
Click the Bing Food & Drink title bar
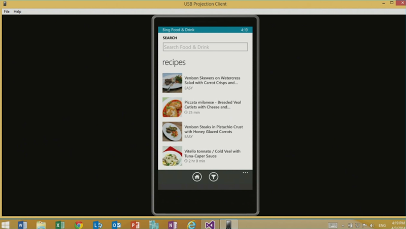[x=205, y=30]
